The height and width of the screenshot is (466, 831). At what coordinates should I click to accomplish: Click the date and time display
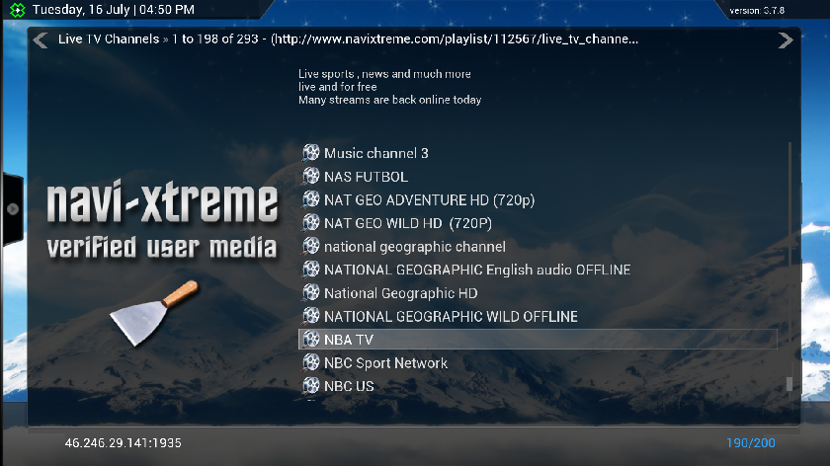(x=114, y=10)
